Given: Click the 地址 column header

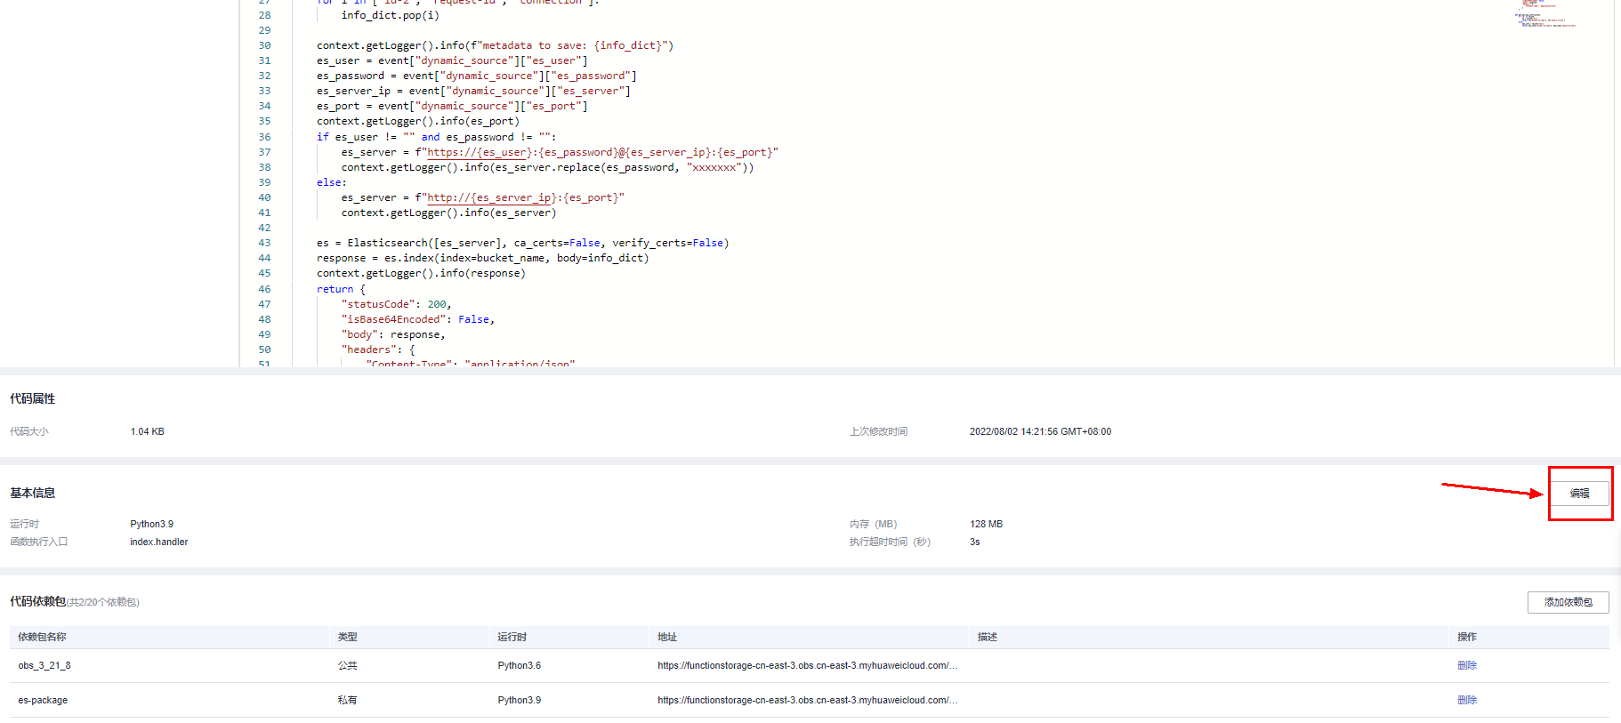Looking at the screenshot, I should (667, 637).
